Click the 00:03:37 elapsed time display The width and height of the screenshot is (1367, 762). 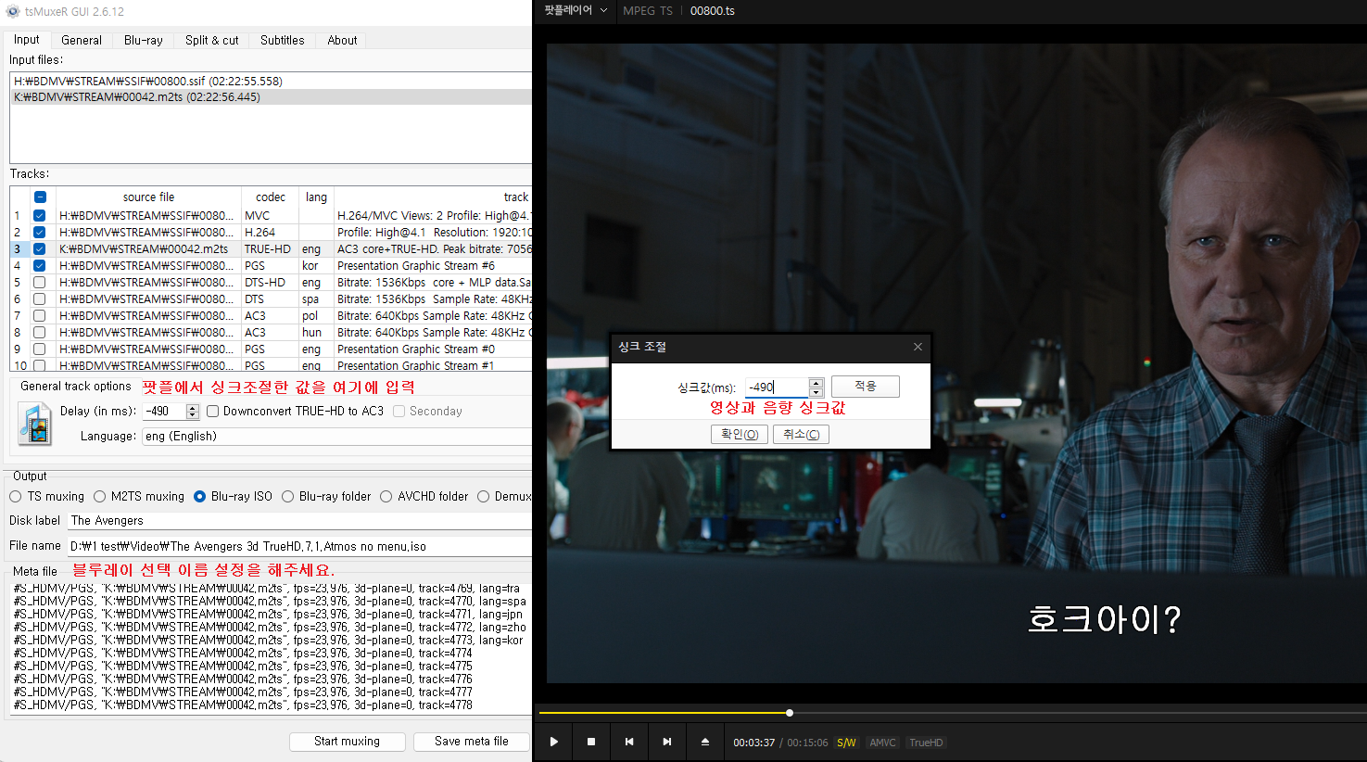click(753, 743)
